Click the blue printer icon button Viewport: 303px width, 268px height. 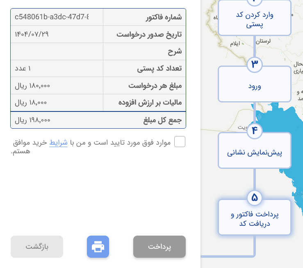[x=98, y=247]
